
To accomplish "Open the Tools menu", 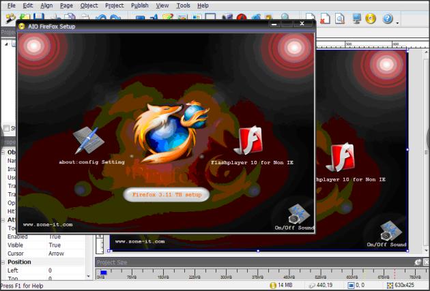I will [x=183, y=5].
